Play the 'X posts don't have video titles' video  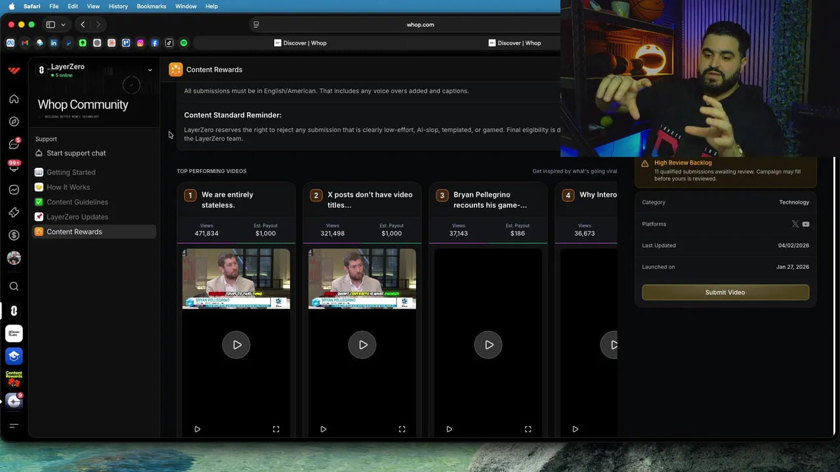point(363,345)
